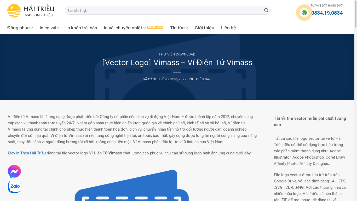Click the search magnifier icon
Viewport: 357px width, 201px height.
[266, 10]
